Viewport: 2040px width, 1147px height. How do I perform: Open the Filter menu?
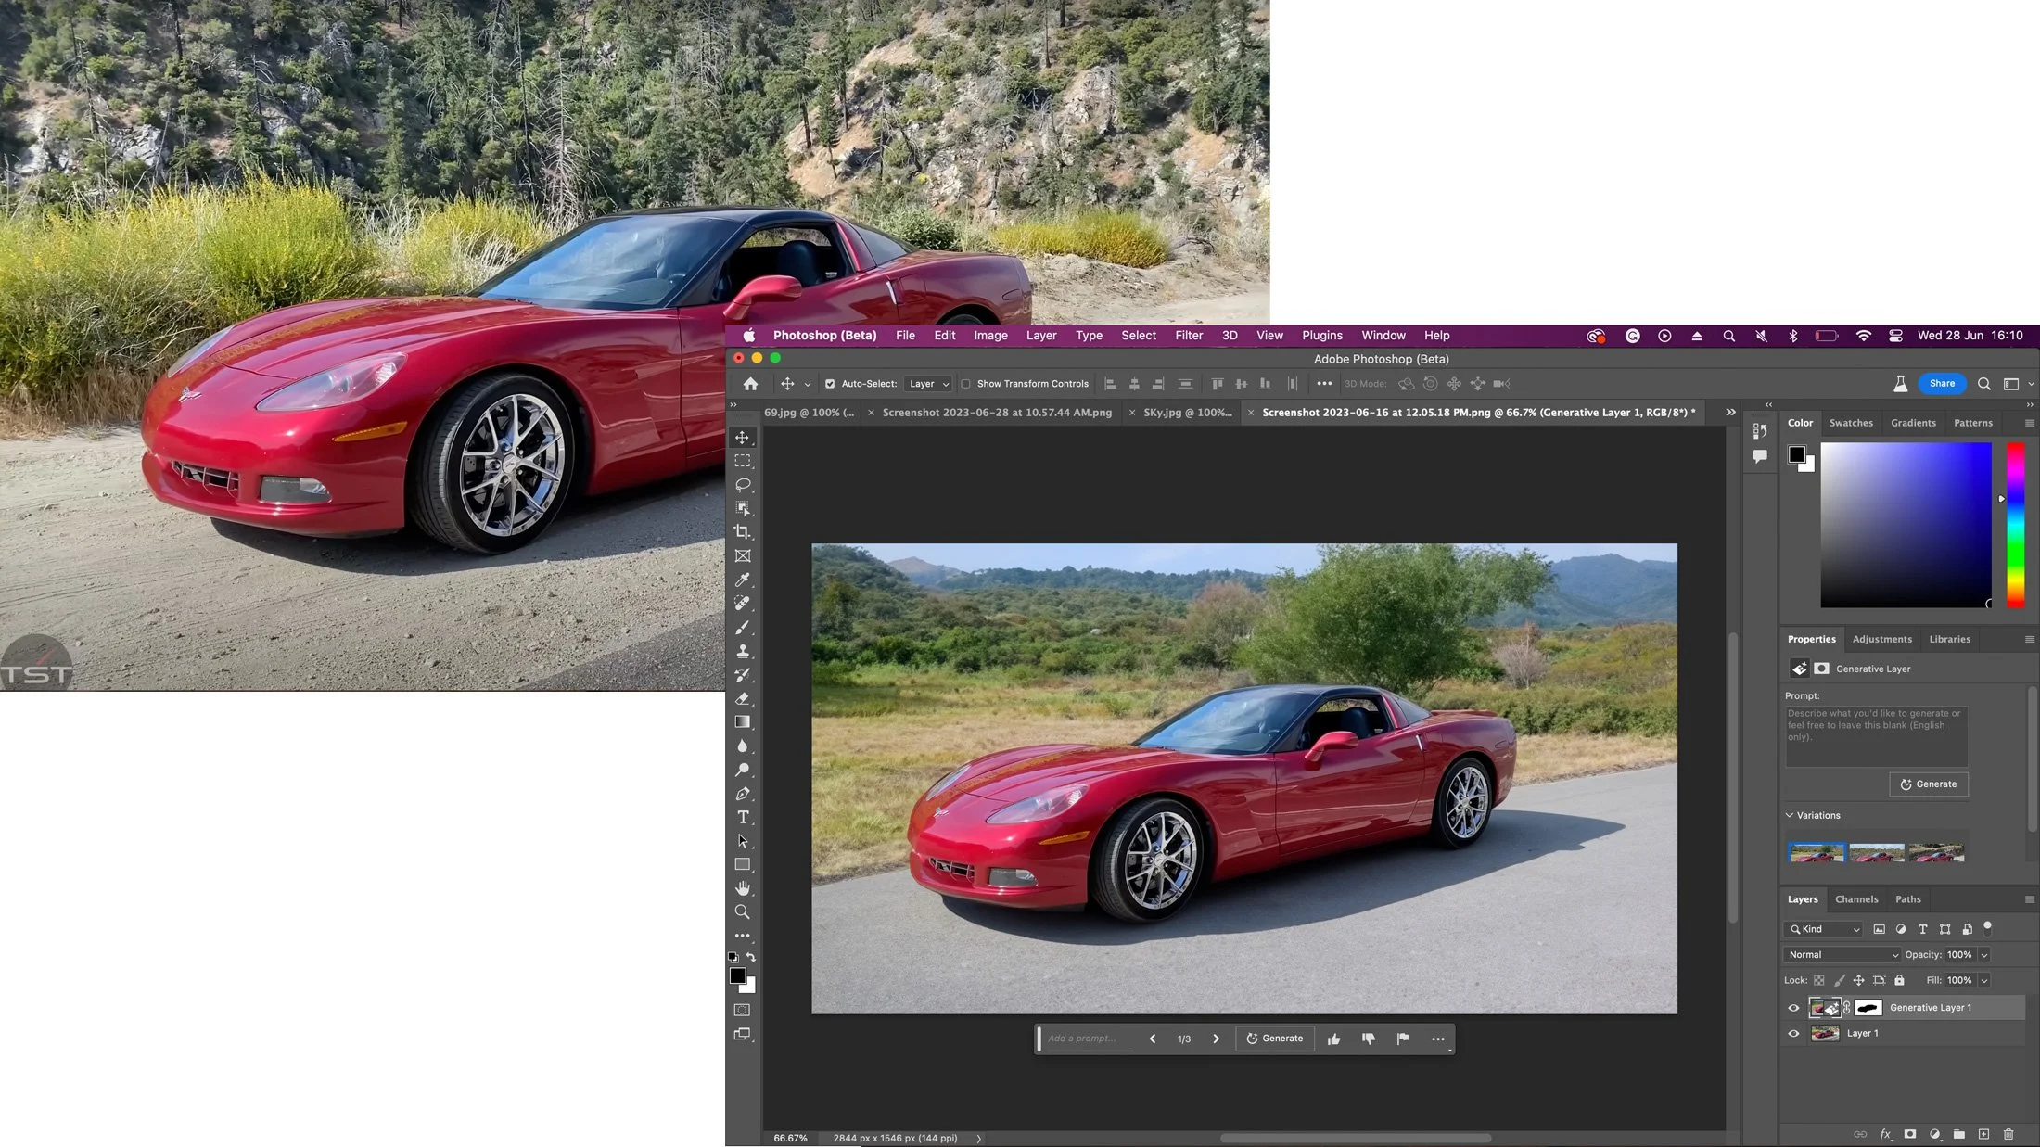pos(1188,336)
